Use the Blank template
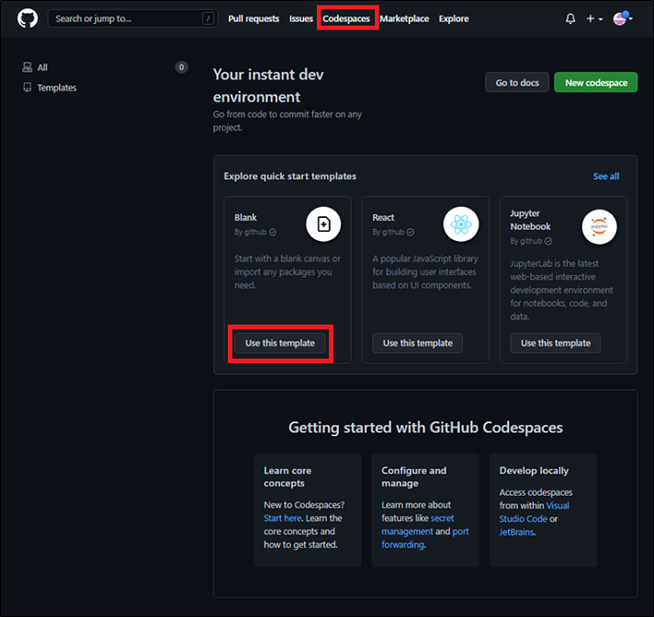Screen dimensions: 654x617 280,343
